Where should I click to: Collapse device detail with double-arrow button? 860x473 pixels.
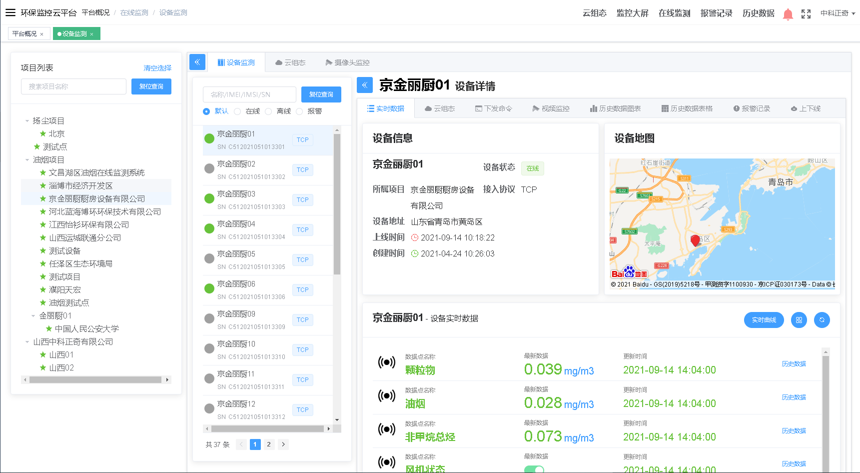coord(365,85)
